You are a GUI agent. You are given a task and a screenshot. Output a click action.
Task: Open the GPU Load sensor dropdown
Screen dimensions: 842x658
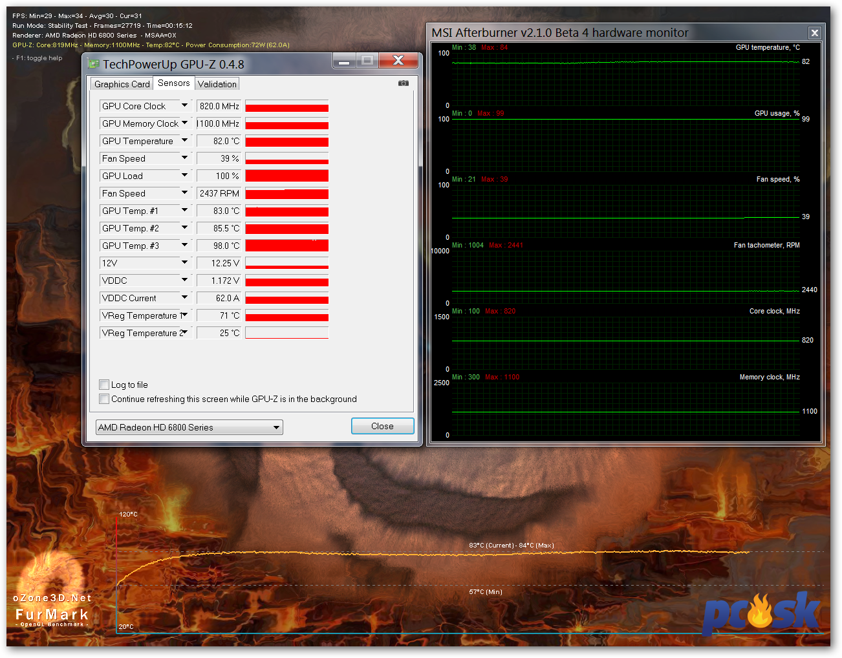coord(184,175)
